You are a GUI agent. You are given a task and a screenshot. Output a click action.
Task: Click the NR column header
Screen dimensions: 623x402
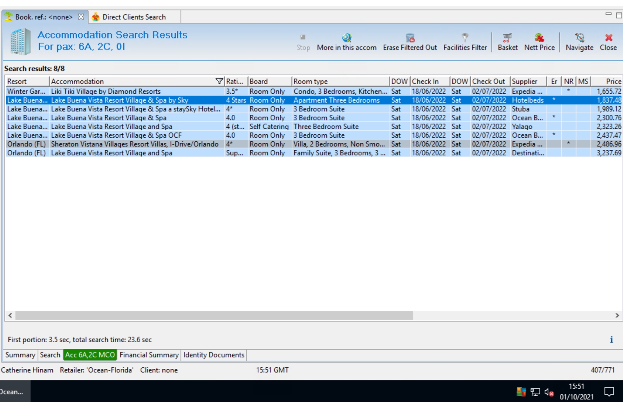pyautogui.click(x=569, y=81)
